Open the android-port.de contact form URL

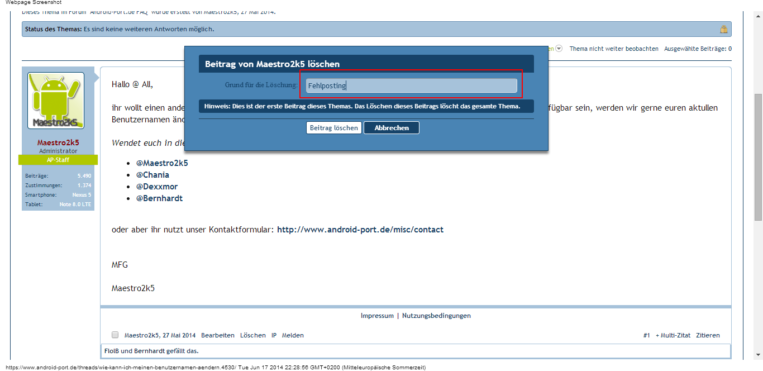pyautogui.click(x=360, y=230)
